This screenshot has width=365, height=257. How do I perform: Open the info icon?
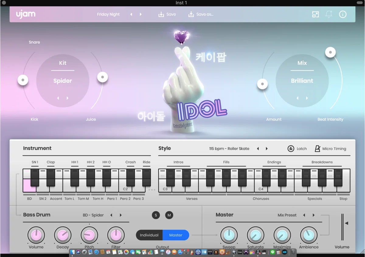[x=343, y=14]
